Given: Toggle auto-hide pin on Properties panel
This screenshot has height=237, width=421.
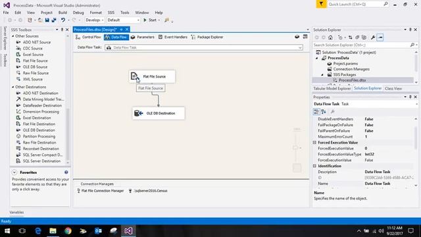Looking at the screenshot, I should 410,97.
